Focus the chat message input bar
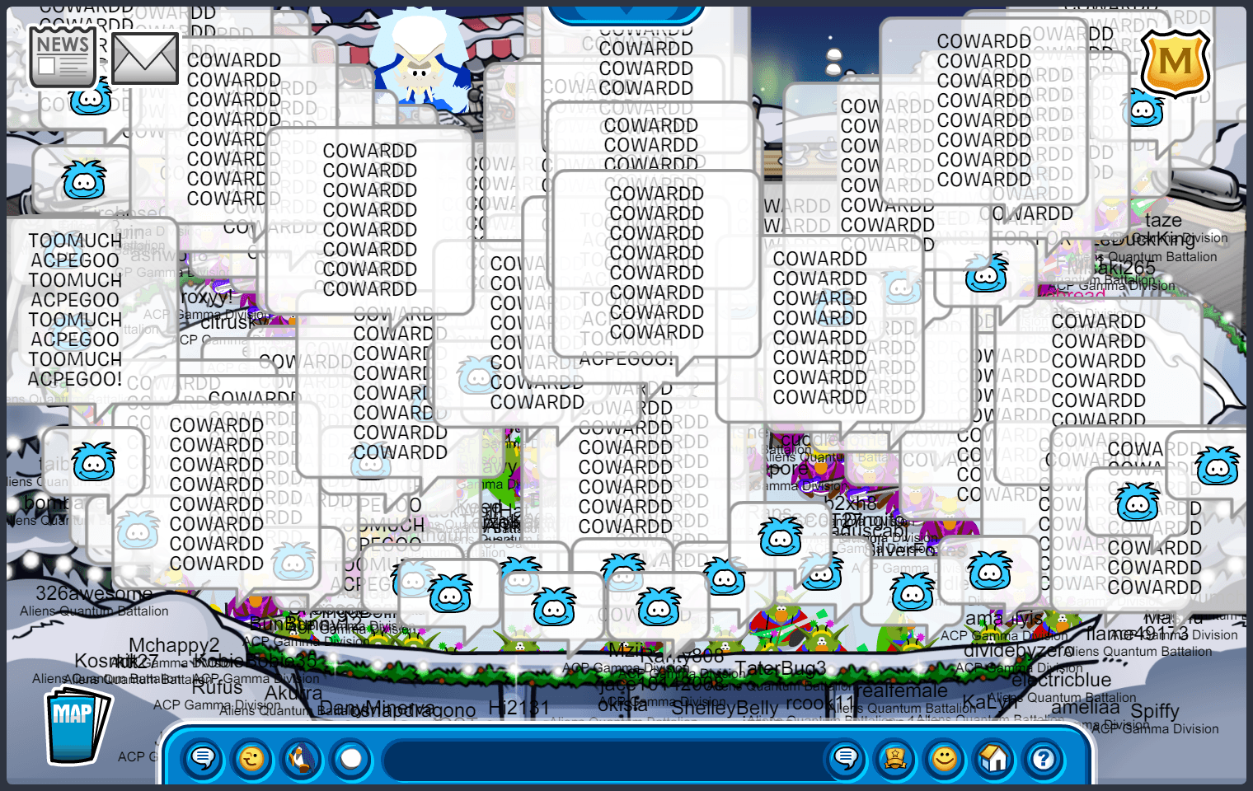 [x=606, y=758]
